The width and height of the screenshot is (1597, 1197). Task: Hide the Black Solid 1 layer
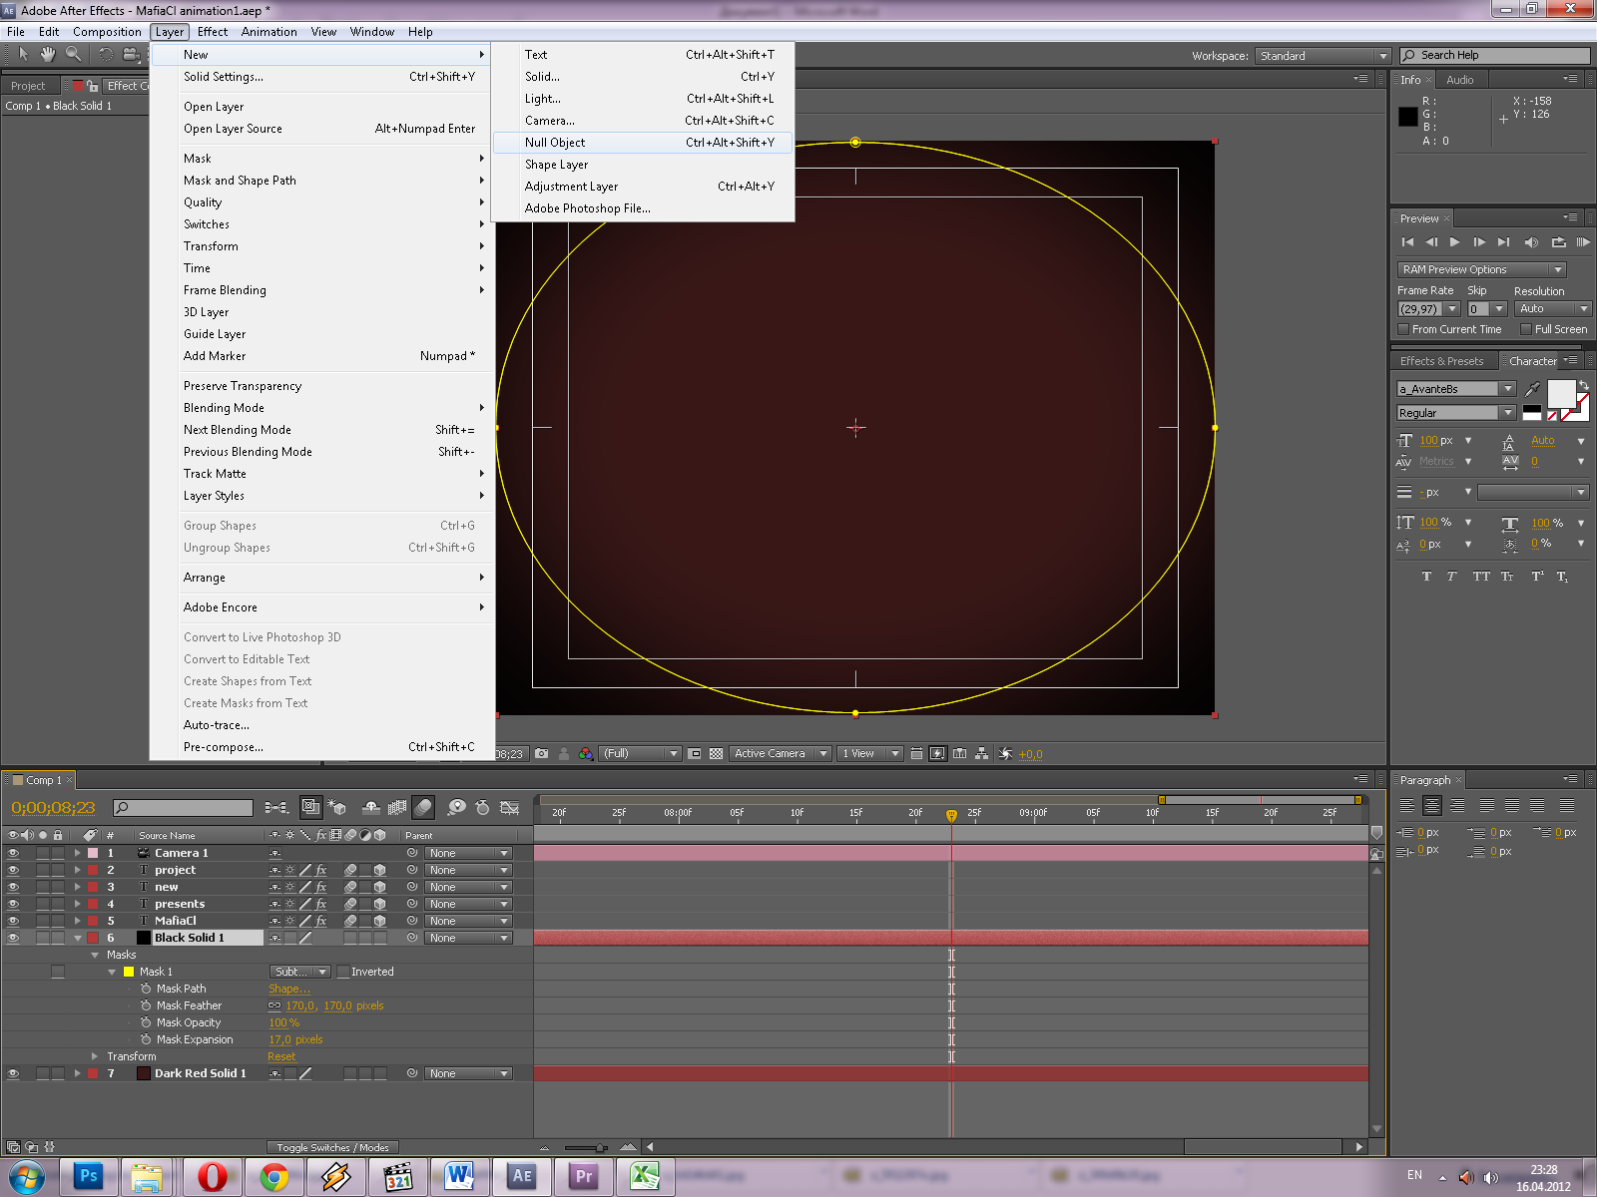pyautogui.click(x=13, y=938)
